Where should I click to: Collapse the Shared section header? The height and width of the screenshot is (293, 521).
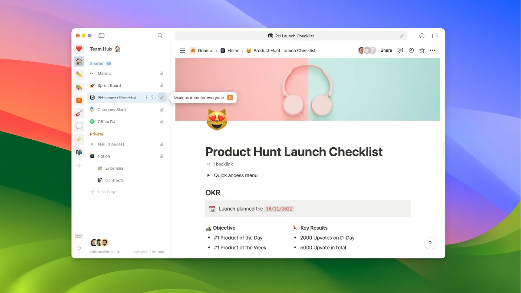pos(100,63)
